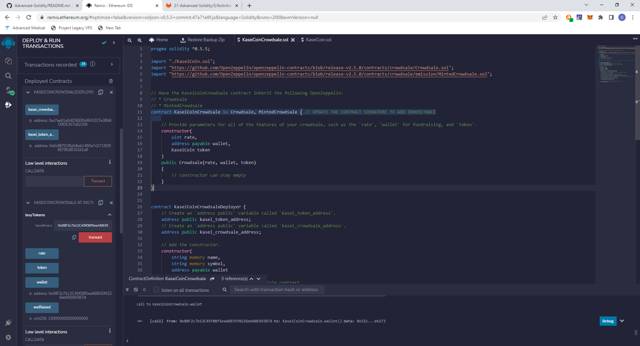Expand Transactions recorded section
Viewport: 640px width, 346px height.
coord(112,64)
